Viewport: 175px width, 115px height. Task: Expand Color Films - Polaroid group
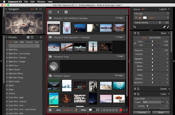point(7,102)
